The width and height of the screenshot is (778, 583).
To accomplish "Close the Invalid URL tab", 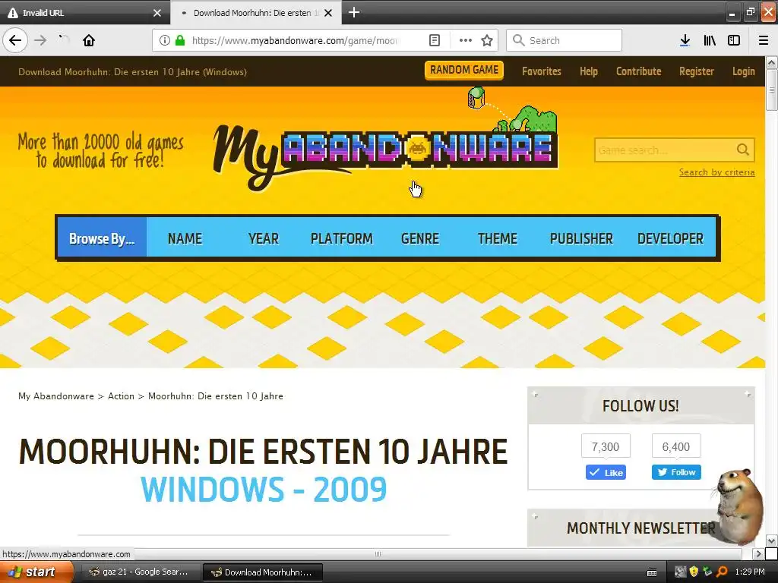I will click(157, 13).
